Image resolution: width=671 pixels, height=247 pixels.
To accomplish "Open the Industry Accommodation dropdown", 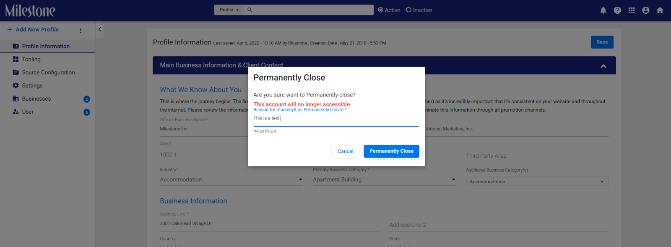I will point(231,179).
